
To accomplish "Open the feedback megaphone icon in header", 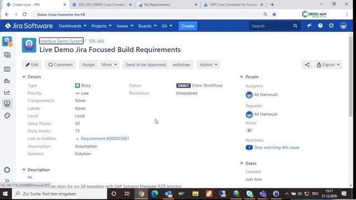I will coord(309,26).
